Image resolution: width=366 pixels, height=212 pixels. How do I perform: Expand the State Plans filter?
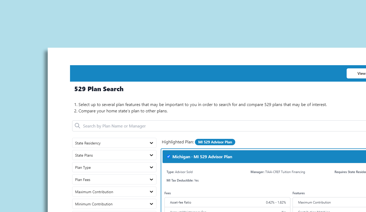coord(114,155)
